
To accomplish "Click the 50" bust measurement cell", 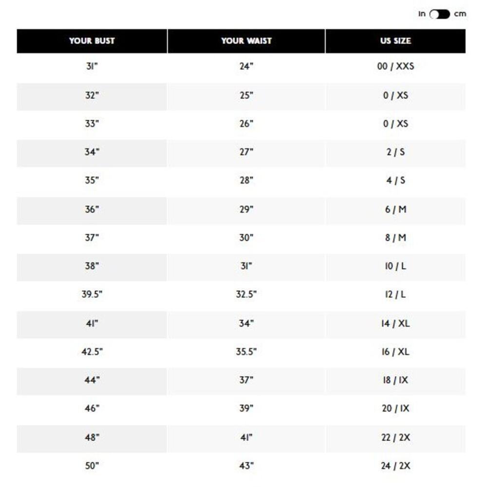I will (92, 466).
